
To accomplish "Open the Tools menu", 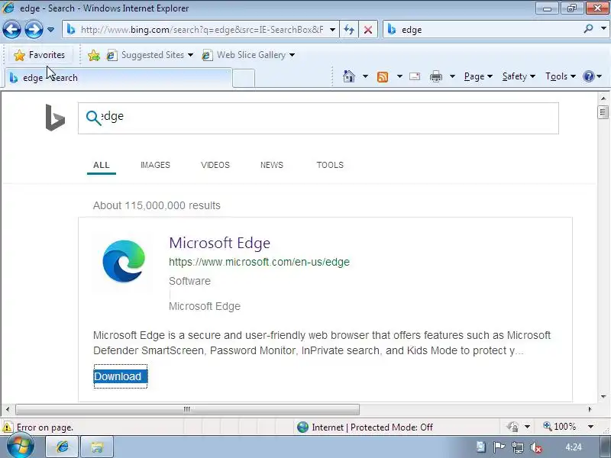I will pyautogui.click(x=561, y=76).
